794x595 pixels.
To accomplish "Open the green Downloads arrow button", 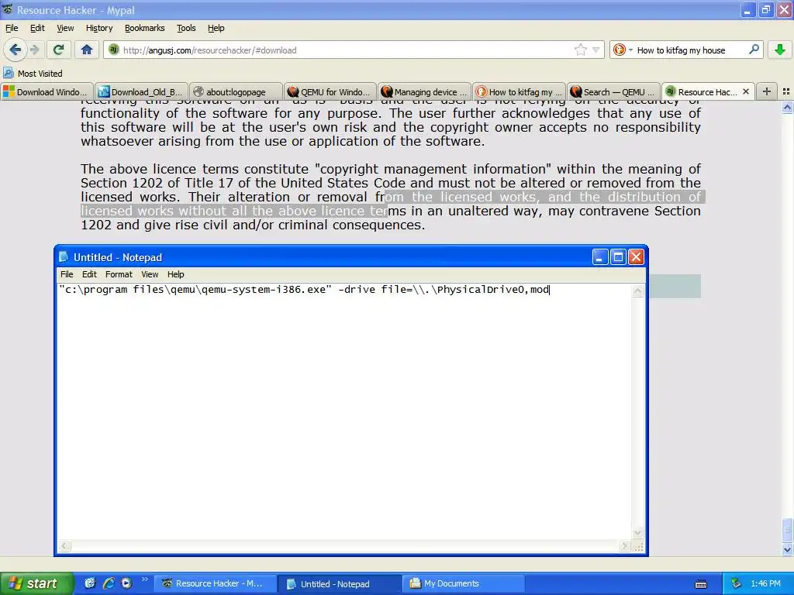I will (x=780, y=50).
